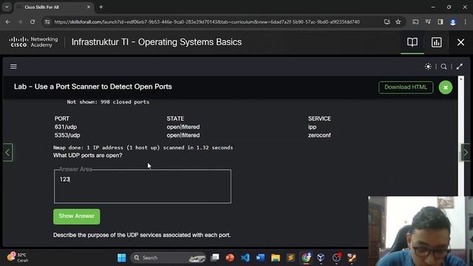Screen dimensions: 473x266
Task: Open the Chrome profile avatar
Action: point(452,21)
